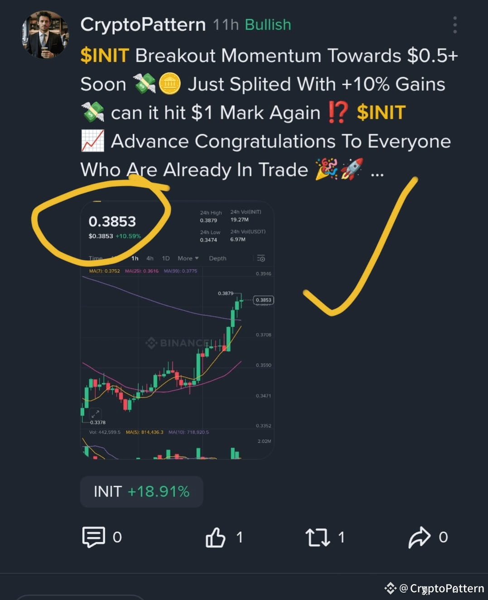Tap the chart settings icon beside Depth
488x600 pixels.
261,258
